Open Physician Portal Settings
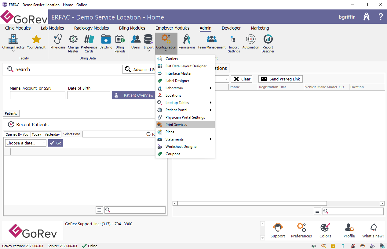 tap(185, 117)
